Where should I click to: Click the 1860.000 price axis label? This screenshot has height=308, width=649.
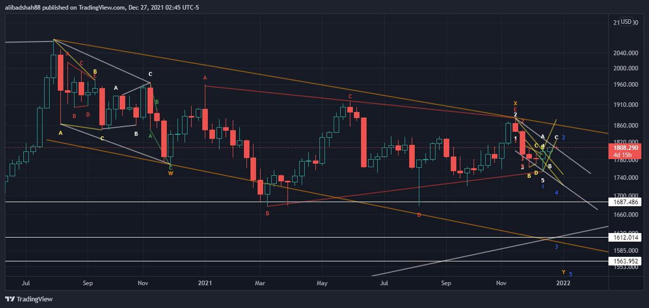pos(625,126)
